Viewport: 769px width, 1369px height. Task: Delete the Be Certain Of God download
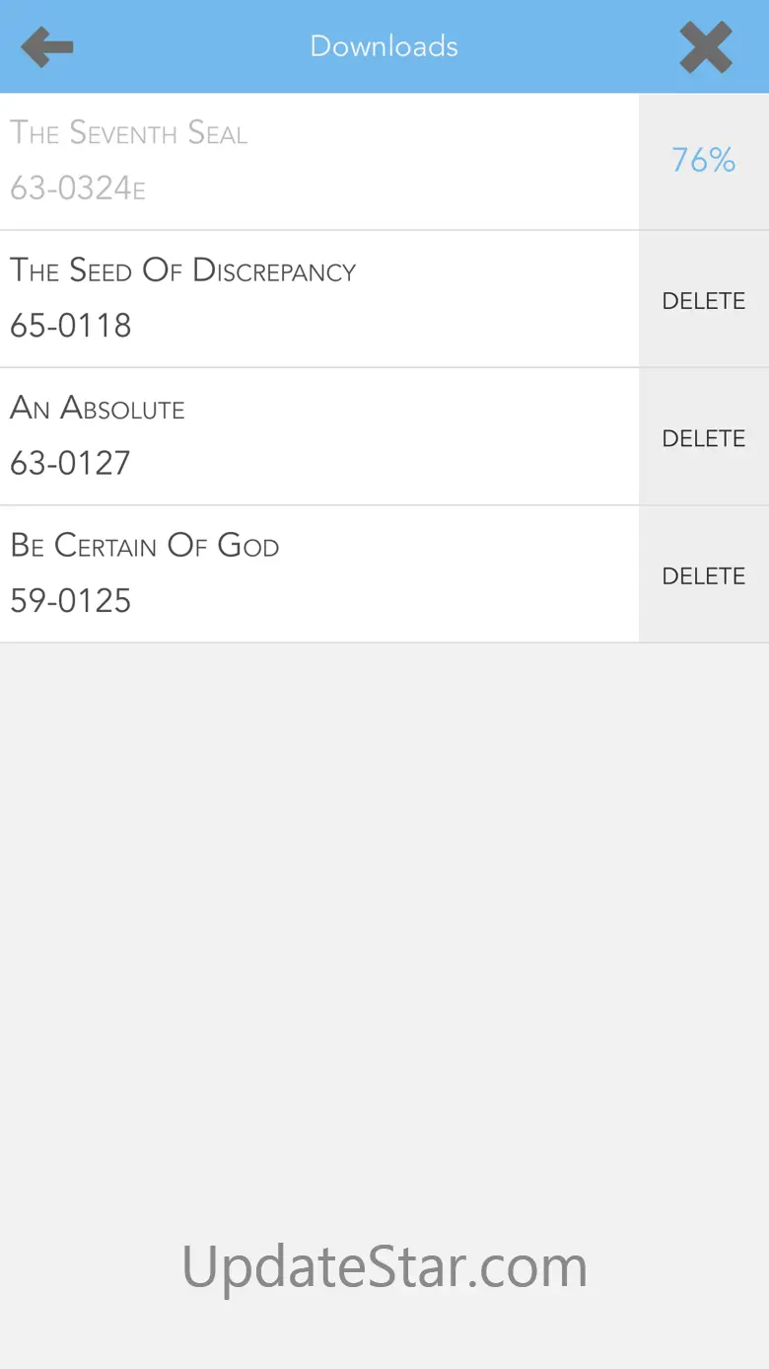[x=704, y=575]
